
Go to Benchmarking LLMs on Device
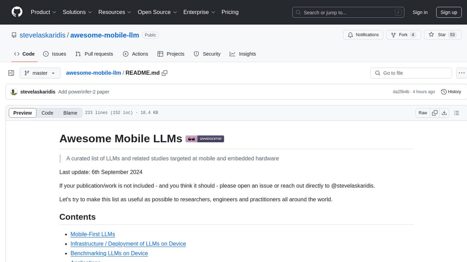pos(109,253)
